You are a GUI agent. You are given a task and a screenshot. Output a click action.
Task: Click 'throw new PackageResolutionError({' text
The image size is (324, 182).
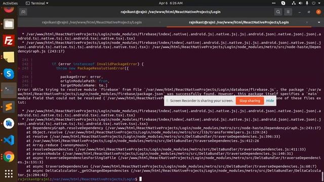point(92,68)
